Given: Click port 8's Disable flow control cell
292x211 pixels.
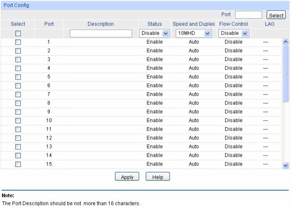Looking at the screenshot, I should [233, 103].
